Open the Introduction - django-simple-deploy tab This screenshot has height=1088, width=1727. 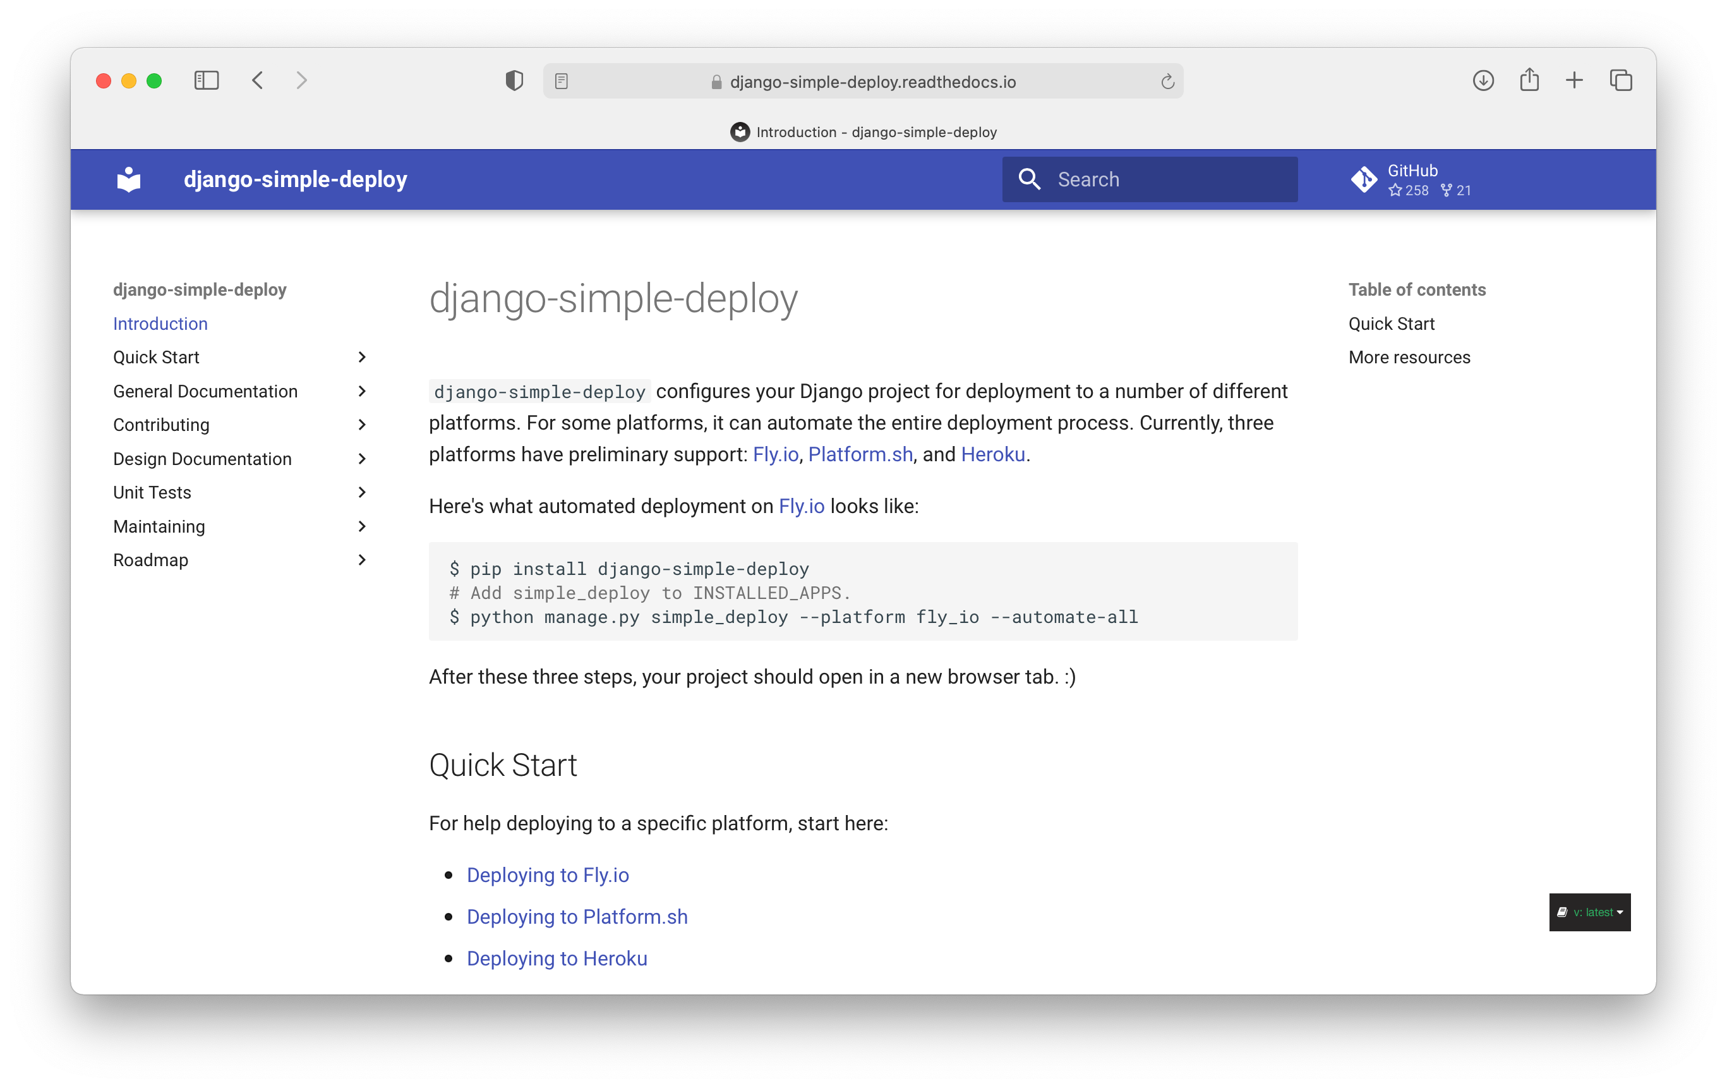(863, 132)
